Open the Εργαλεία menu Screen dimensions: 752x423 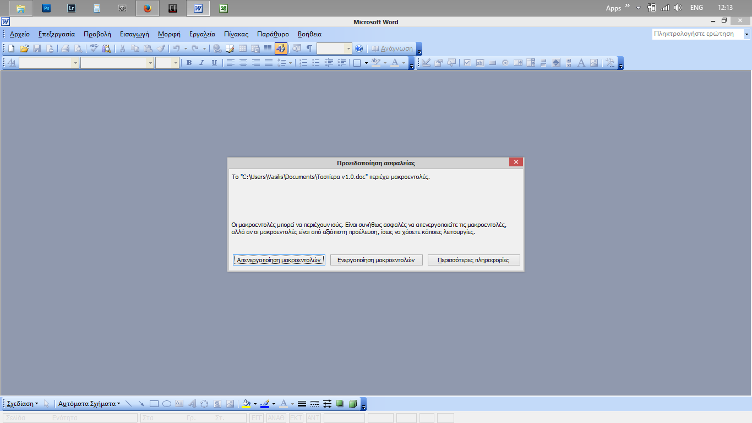(x=202, y=34)
